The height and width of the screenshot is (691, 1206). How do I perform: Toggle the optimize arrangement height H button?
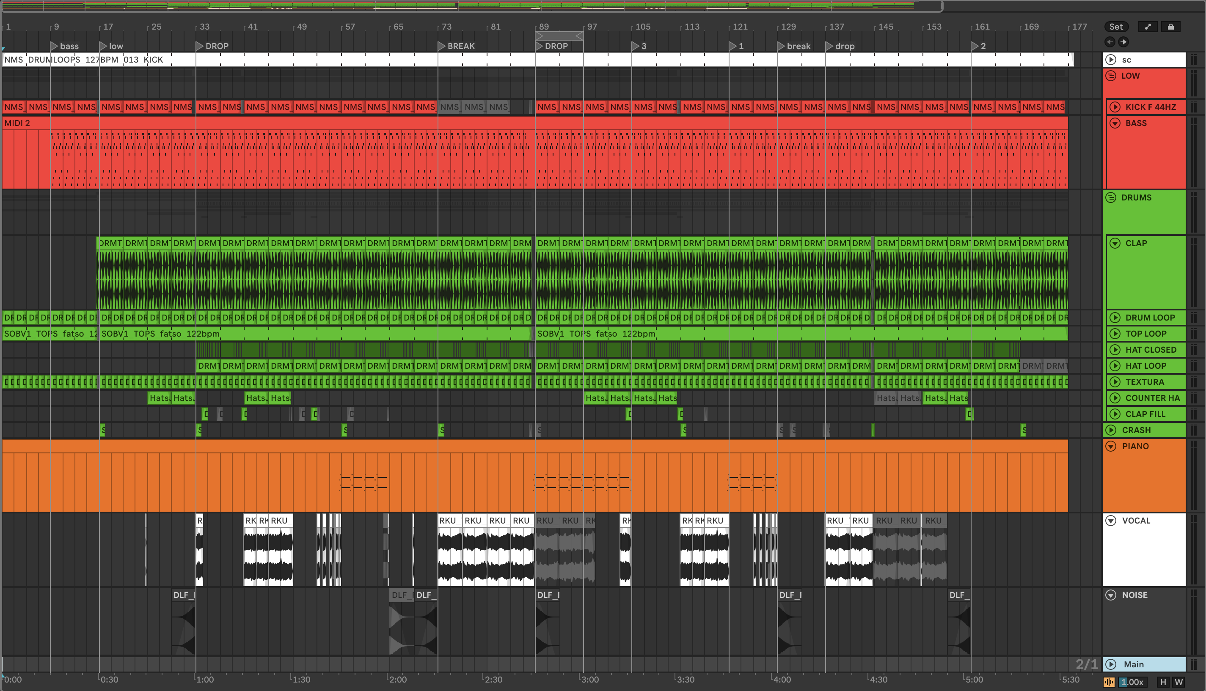pos(1163,682)
